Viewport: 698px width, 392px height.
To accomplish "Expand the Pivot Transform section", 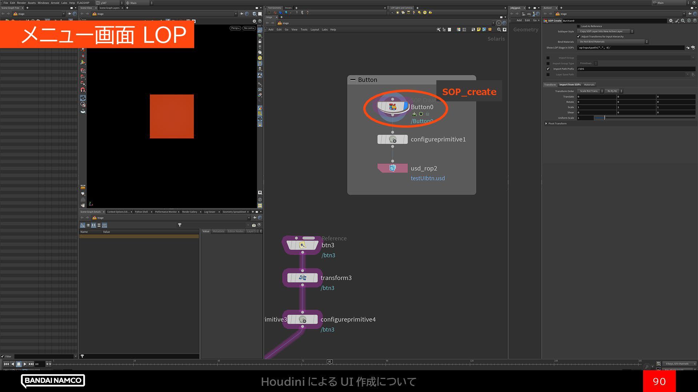I will pyautogui.click(x=546, y=123).
